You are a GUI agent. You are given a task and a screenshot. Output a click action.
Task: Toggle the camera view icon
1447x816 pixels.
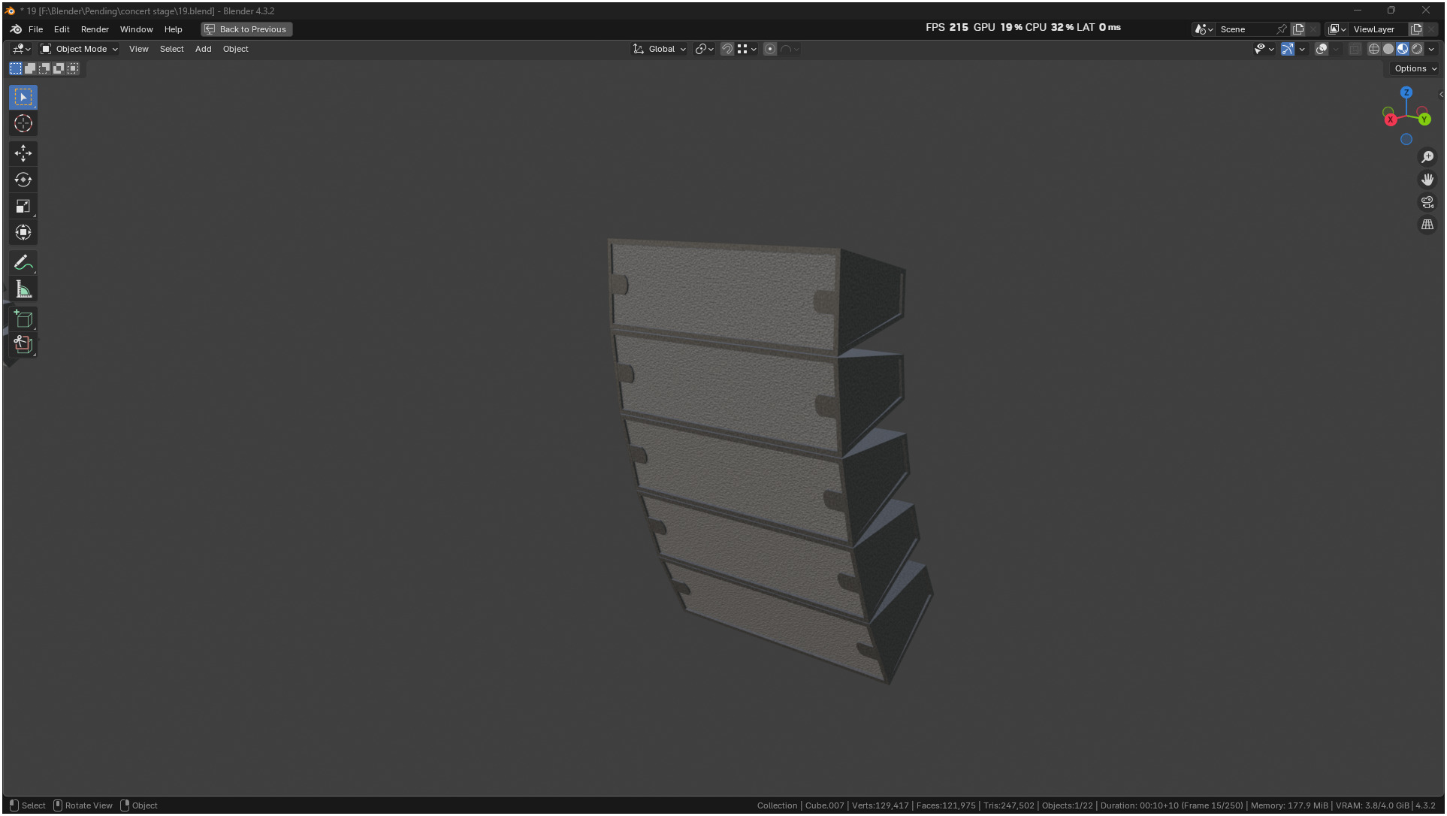[1427, 202]
